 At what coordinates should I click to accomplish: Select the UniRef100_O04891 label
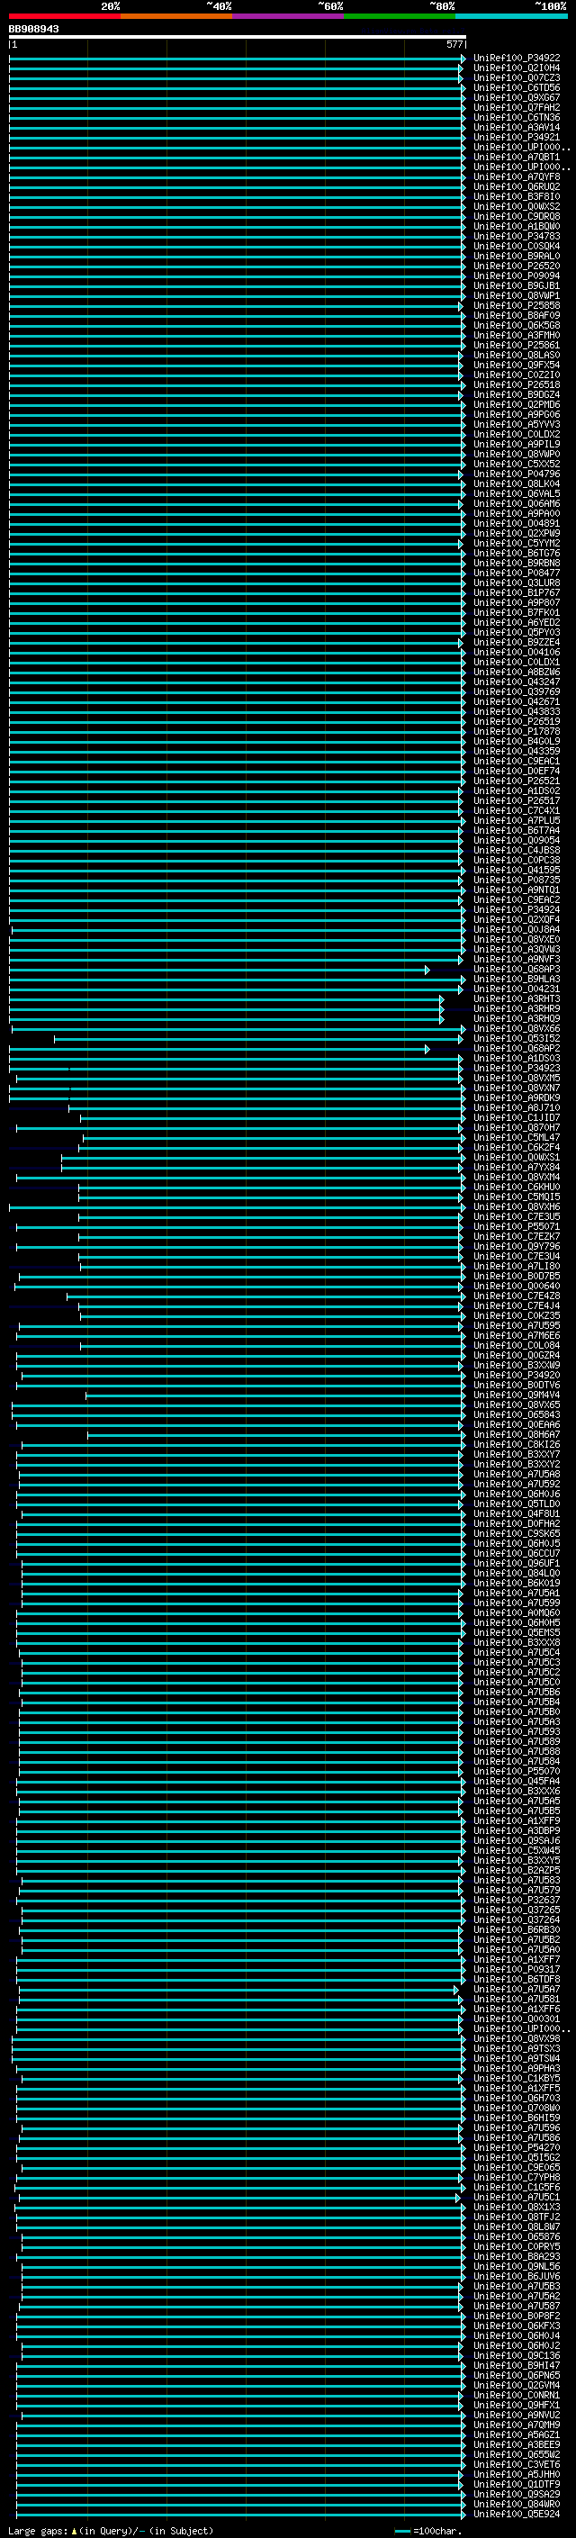(x=517, y=523)
